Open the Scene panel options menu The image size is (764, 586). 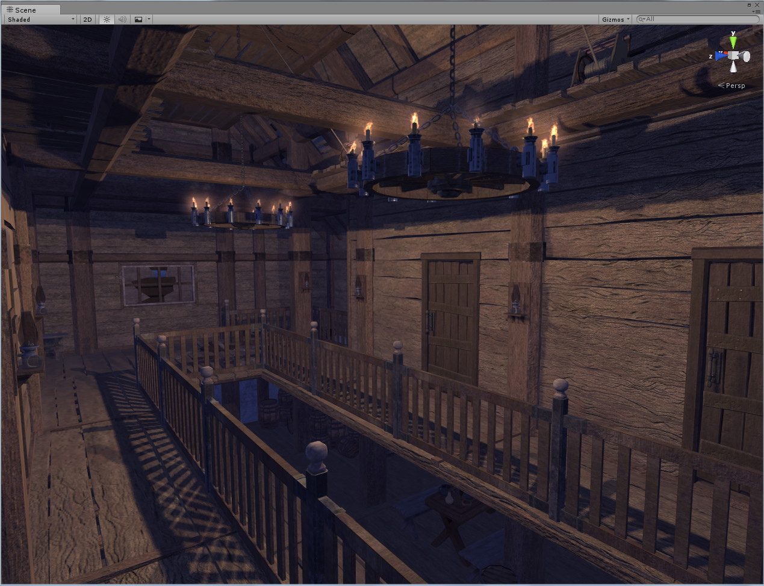[x=756, y=11]
